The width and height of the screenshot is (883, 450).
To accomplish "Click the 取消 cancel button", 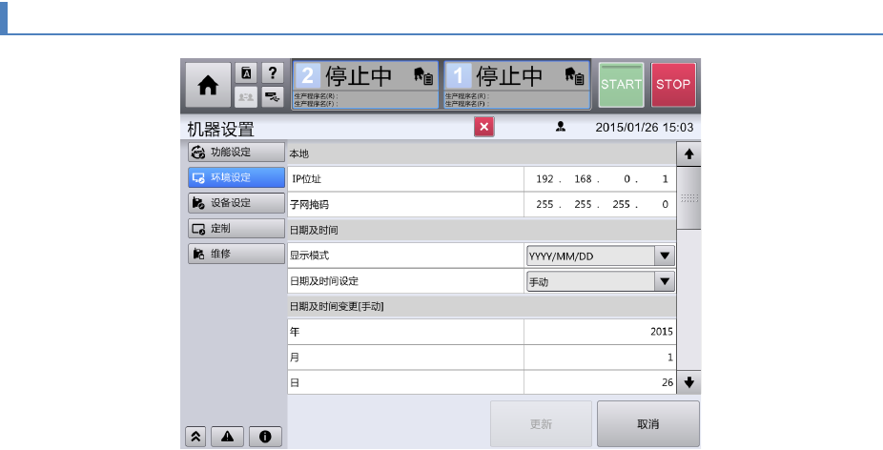I will tap(647, 424).
